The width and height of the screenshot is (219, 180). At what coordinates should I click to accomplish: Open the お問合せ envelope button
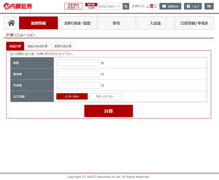point(170,6)
